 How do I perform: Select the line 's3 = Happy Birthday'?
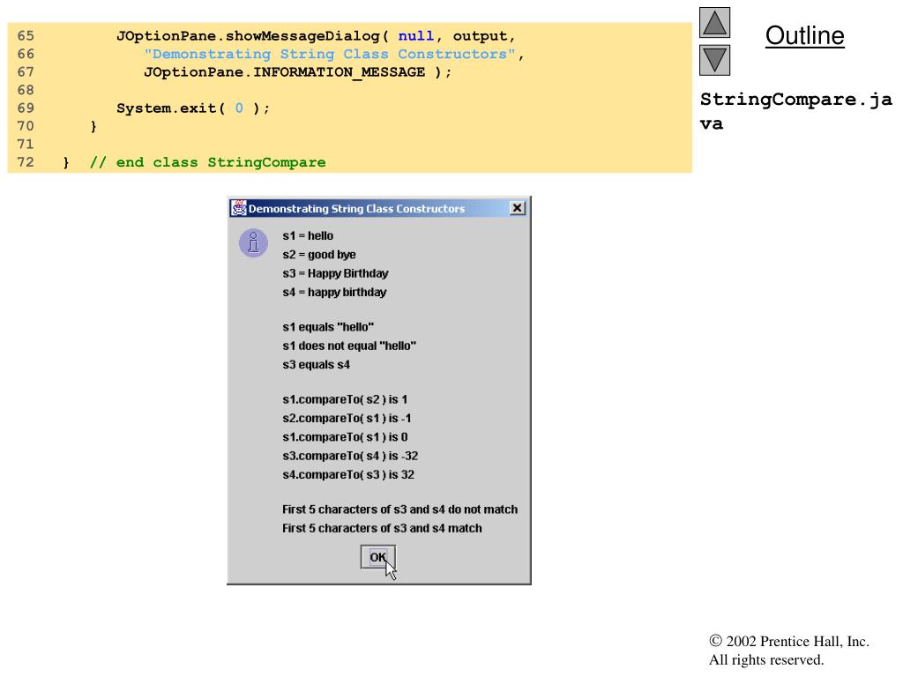335,273
